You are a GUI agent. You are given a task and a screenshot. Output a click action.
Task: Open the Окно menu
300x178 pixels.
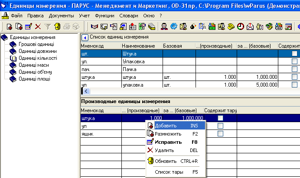(149, 16)
